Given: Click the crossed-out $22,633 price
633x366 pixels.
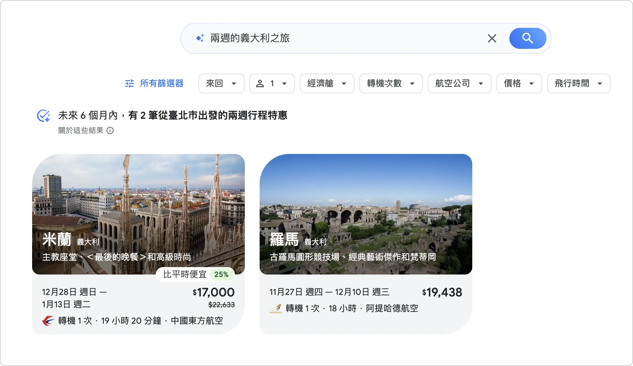Looking at the screenshot, I should tap(221, 305).
